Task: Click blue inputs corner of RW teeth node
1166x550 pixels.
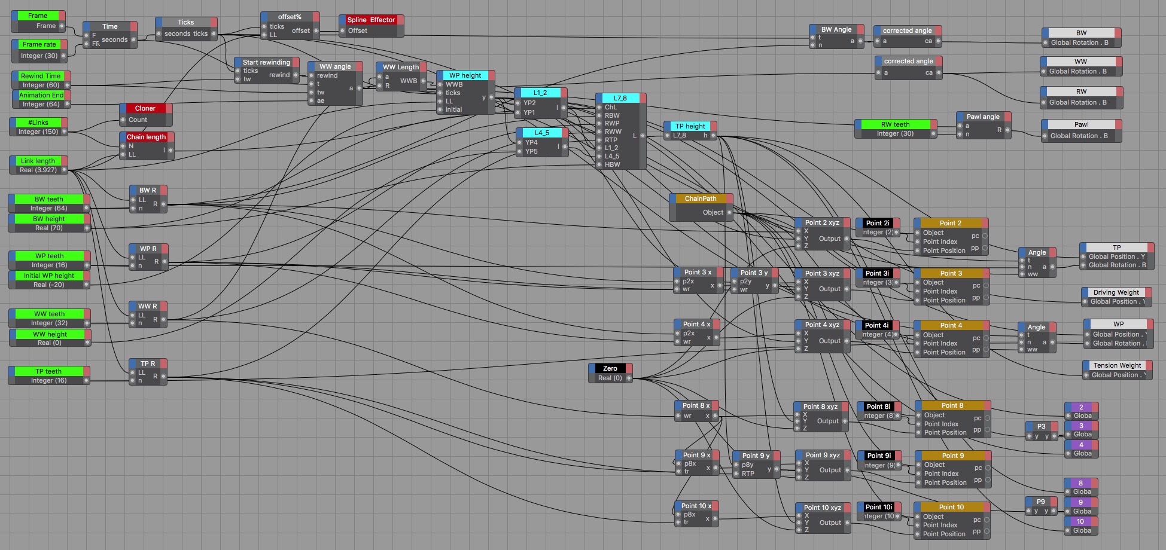Action: click(x=858, y=124)
